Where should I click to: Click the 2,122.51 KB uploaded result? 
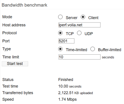[75, 93]
